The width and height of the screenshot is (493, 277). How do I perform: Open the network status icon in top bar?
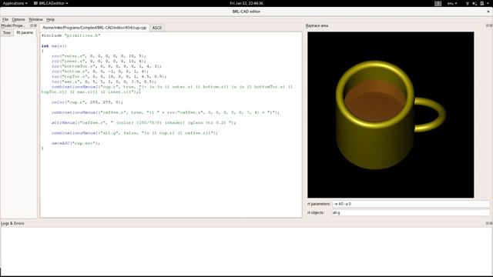coord(468,3)
